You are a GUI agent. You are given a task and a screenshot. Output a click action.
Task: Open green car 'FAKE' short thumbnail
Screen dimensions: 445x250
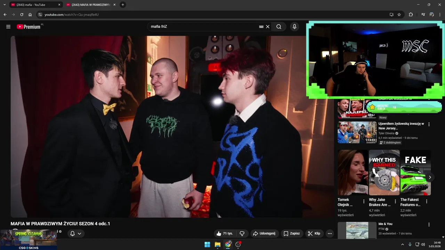point(415,173)
